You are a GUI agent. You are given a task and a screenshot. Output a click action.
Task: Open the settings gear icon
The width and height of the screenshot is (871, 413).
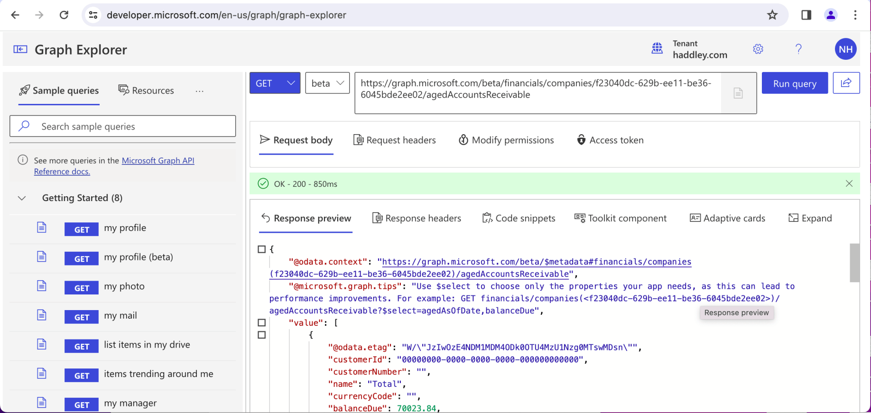pos(758,49)
